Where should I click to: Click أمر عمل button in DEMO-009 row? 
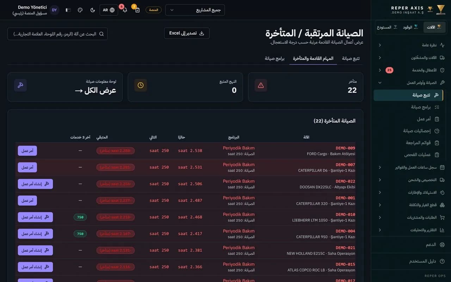(27, 151)
